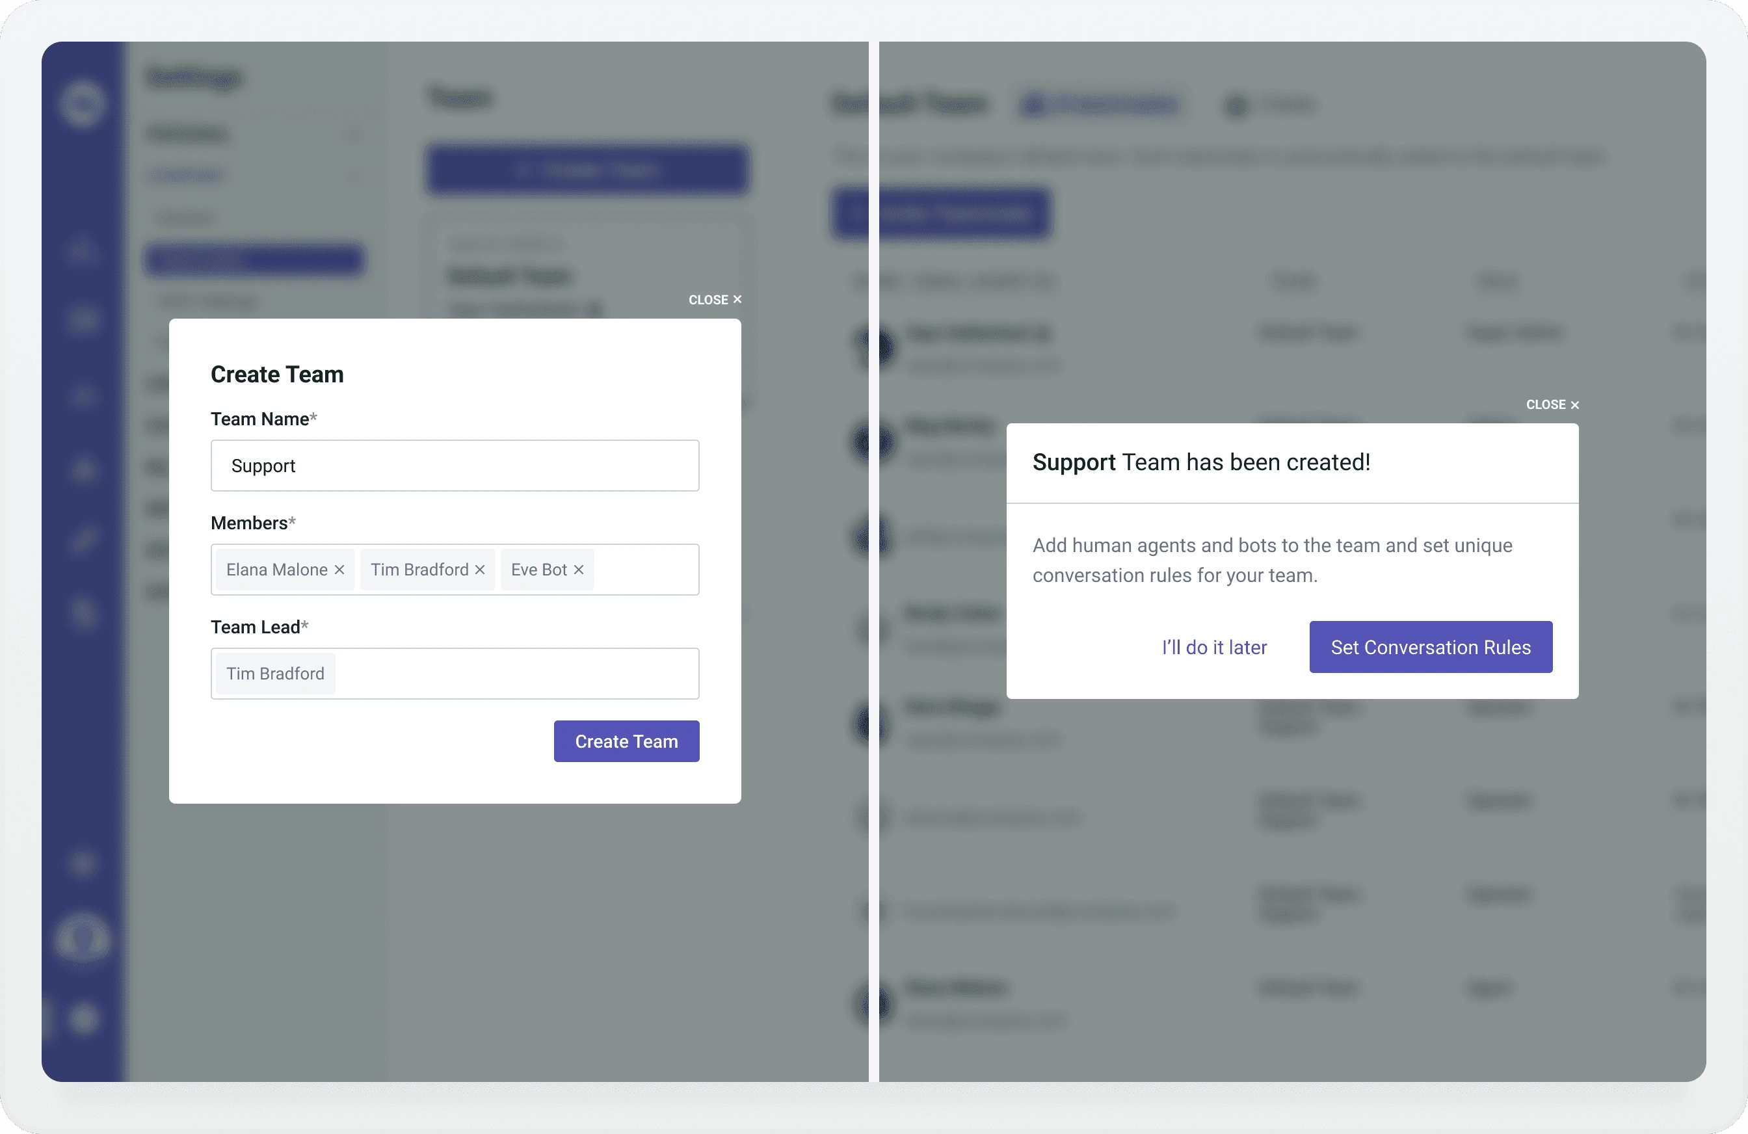The image size is (1748, 1134).
Task: Add another member in Members field
Action: coord(645,570)
